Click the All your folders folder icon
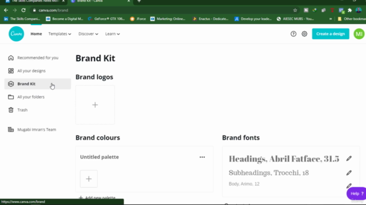The width and height of the screenshot is (366, 205). coord(11,97)
